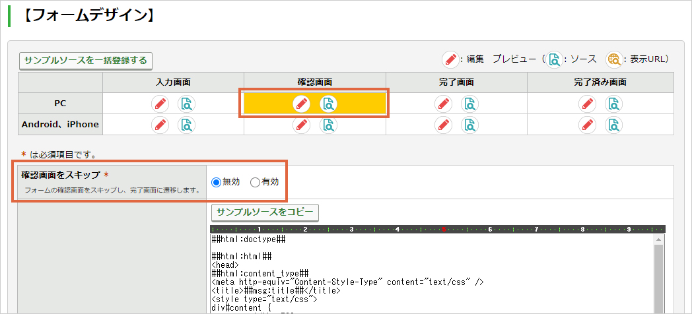Click the PC row header
The image size is (692, 314).
coord(60,103)
